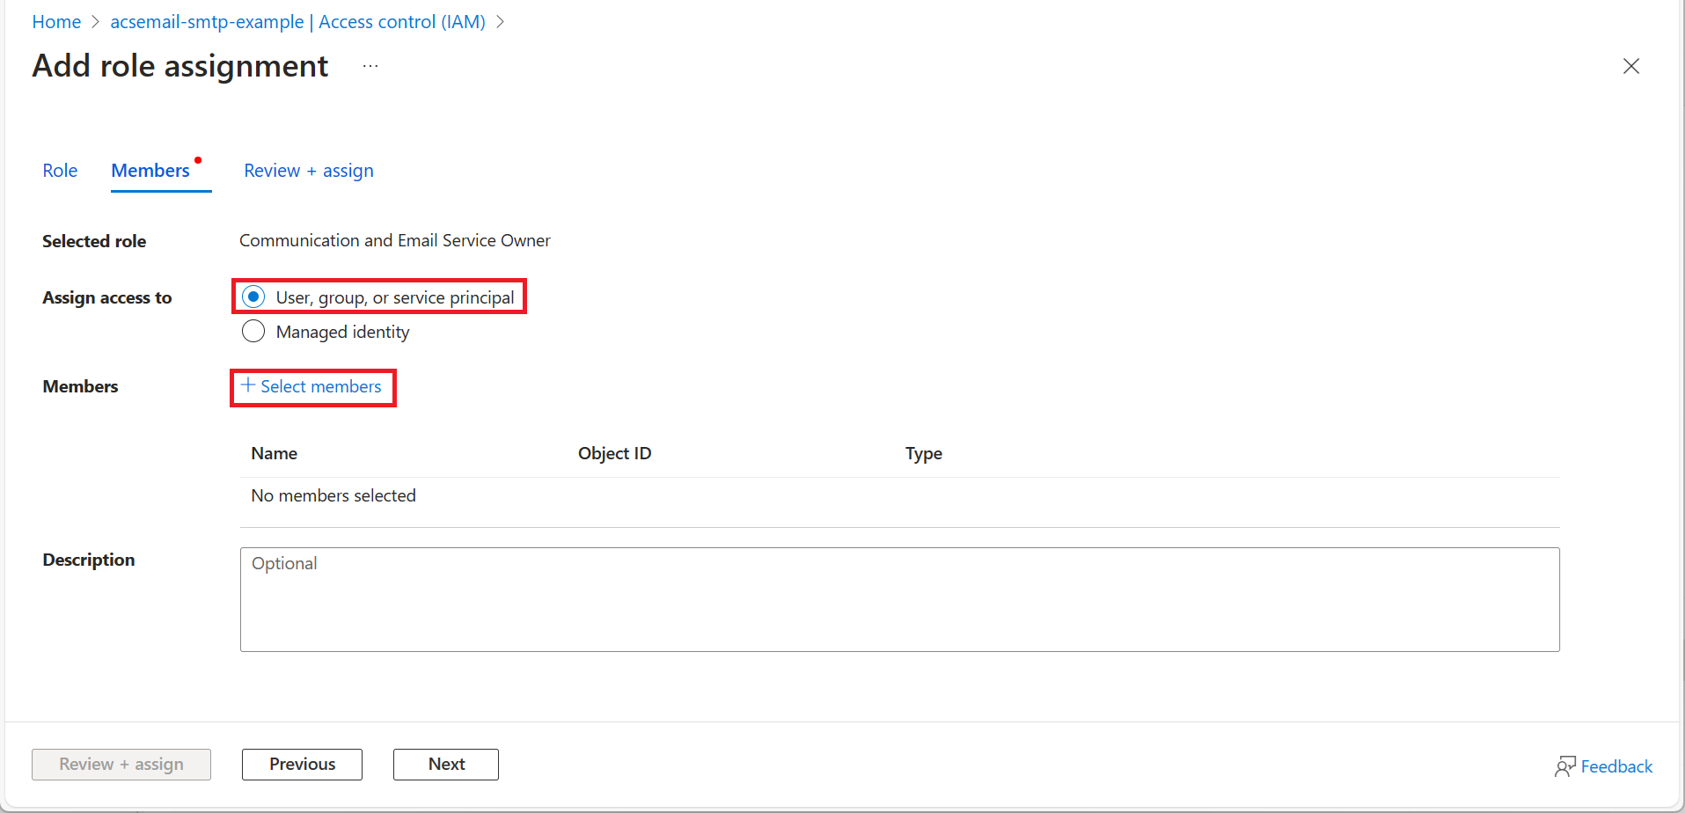
Task: Click the plus icon beside Select members
Action: [x=249, y=386]
